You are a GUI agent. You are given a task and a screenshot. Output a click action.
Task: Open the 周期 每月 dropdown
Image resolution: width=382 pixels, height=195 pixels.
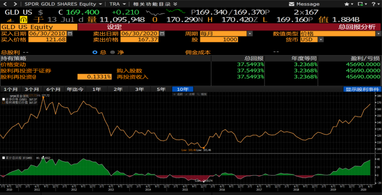pyautogui.click(x=250, y=34)
